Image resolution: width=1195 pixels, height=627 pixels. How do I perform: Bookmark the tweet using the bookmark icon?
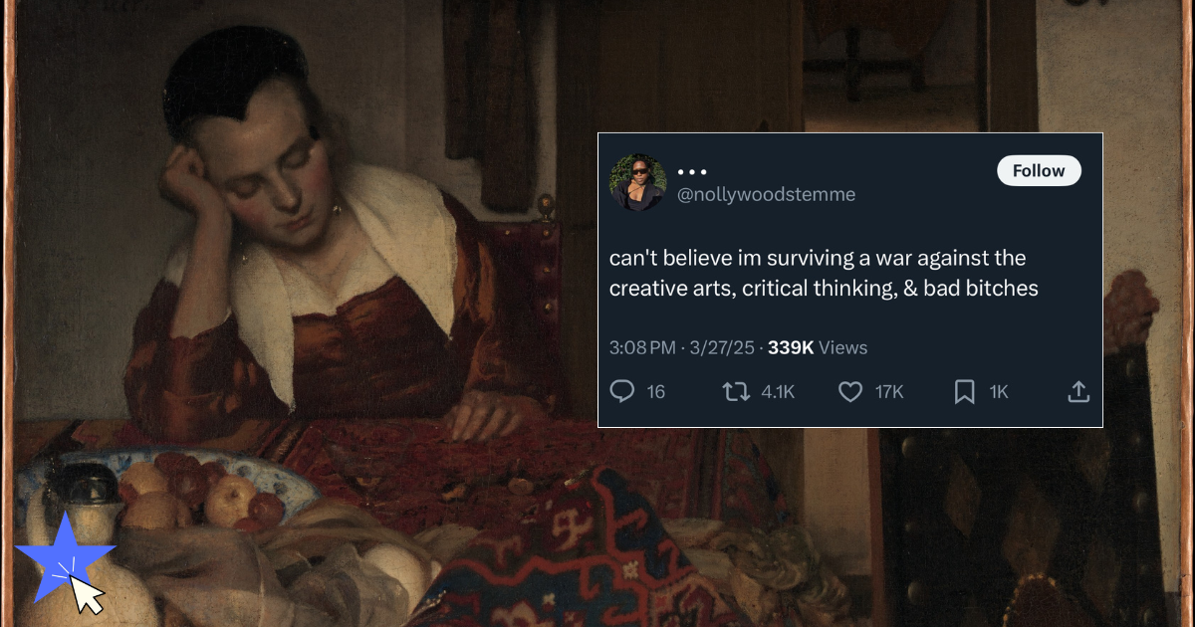click(963, 391)
